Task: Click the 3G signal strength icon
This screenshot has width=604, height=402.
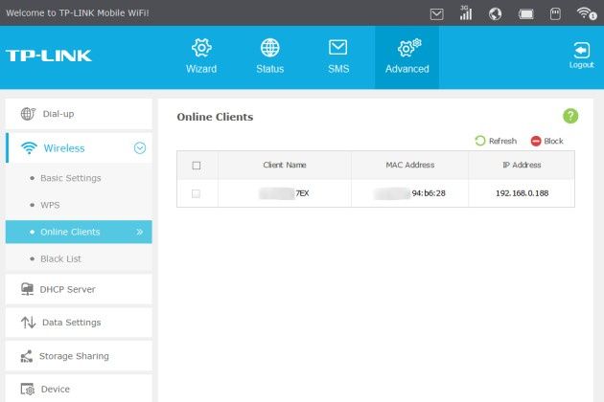Action: (465, 13)
